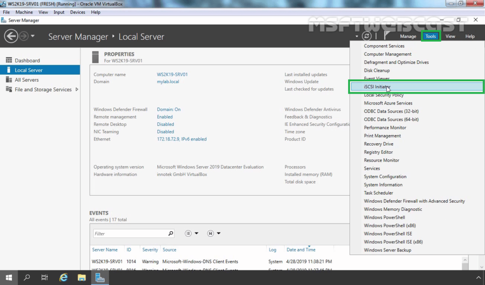Expand File and Storage Services arrow
Viewport: 485px width, 285px height.
pos(77,89)
